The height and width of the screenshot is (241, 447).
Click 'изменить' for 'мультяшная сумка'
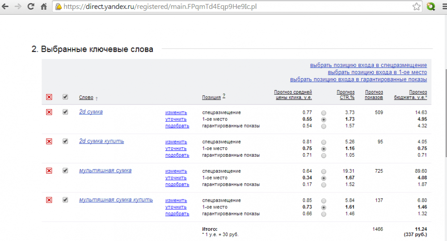pyautogui.click(x=176, y=171)
